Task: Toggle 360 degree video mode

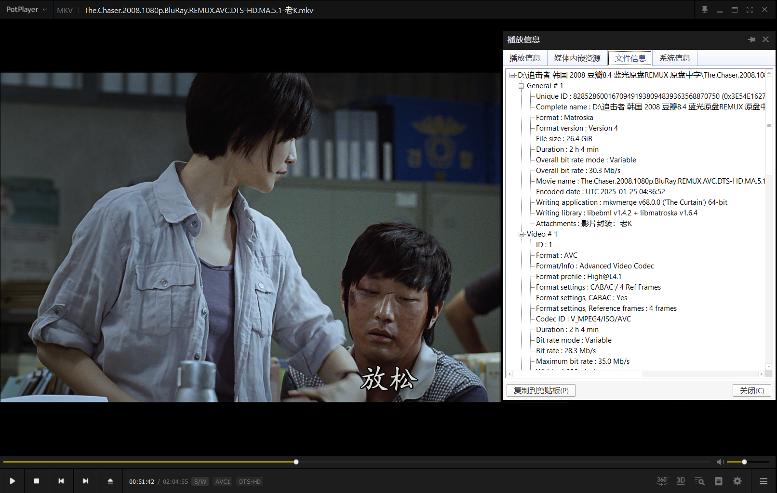Action: click(x=662, y=481)
